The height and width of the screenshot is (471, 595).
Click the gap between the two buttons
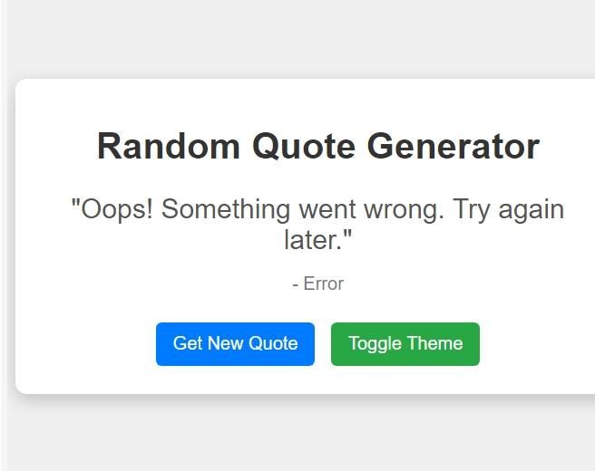coord(323,344)
